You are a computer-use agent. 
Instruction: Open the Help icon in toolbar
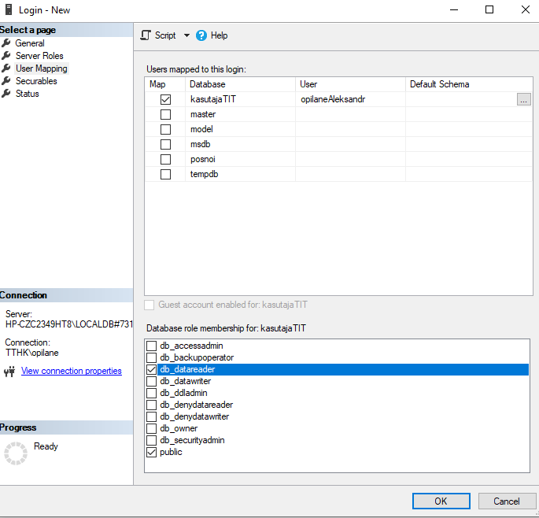[201, 35]
